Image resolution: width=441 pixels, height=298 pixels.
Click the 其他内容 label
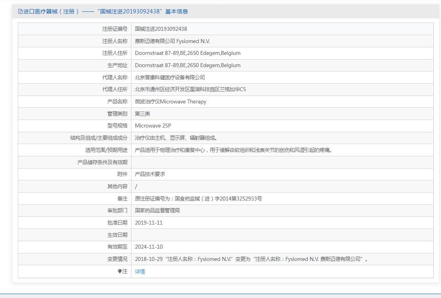pos(117,186)
